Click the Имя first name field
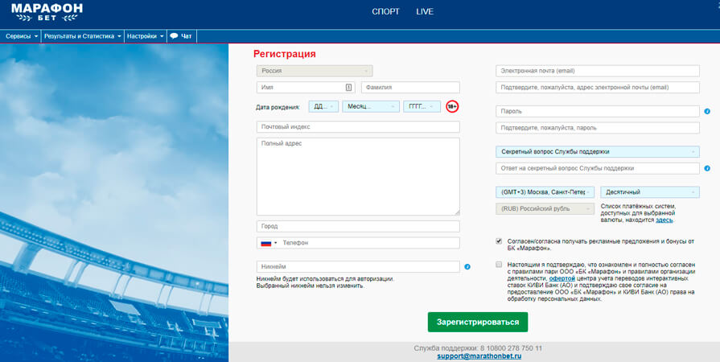 [306, 88]
